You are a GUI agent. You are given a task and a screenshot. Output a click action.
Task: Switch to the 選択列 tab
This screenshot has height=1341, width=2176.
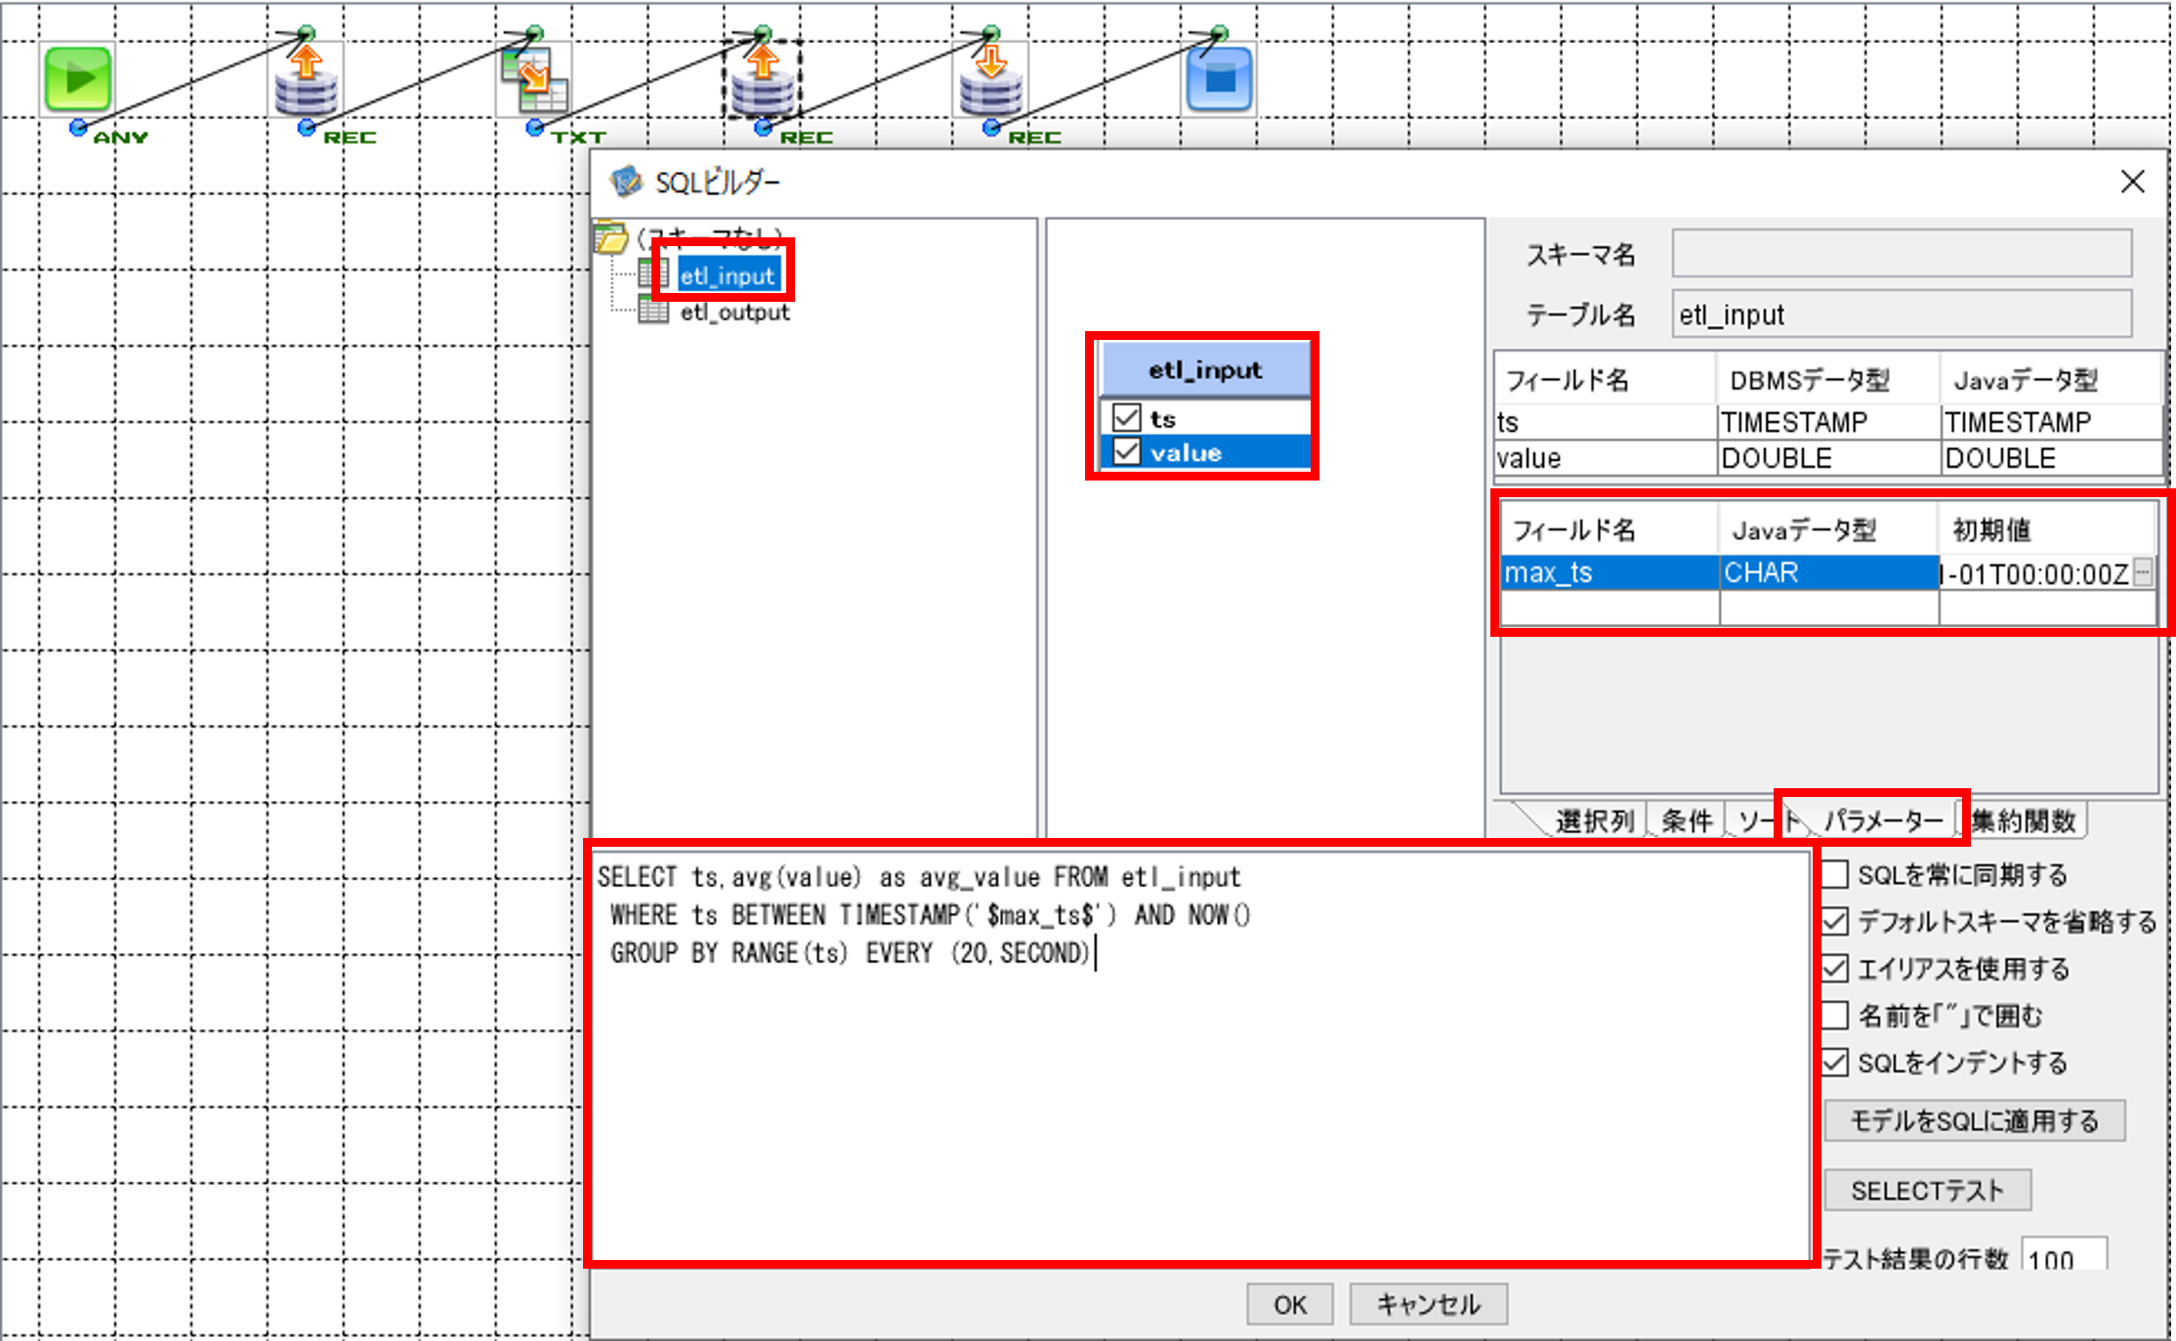[1593, 820]
